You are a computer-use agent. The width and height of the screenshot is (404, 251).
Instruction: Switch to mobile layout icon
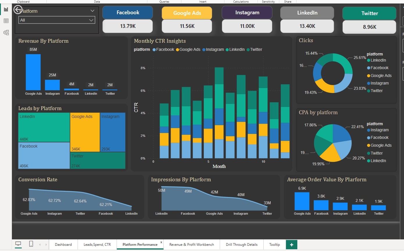31,244
